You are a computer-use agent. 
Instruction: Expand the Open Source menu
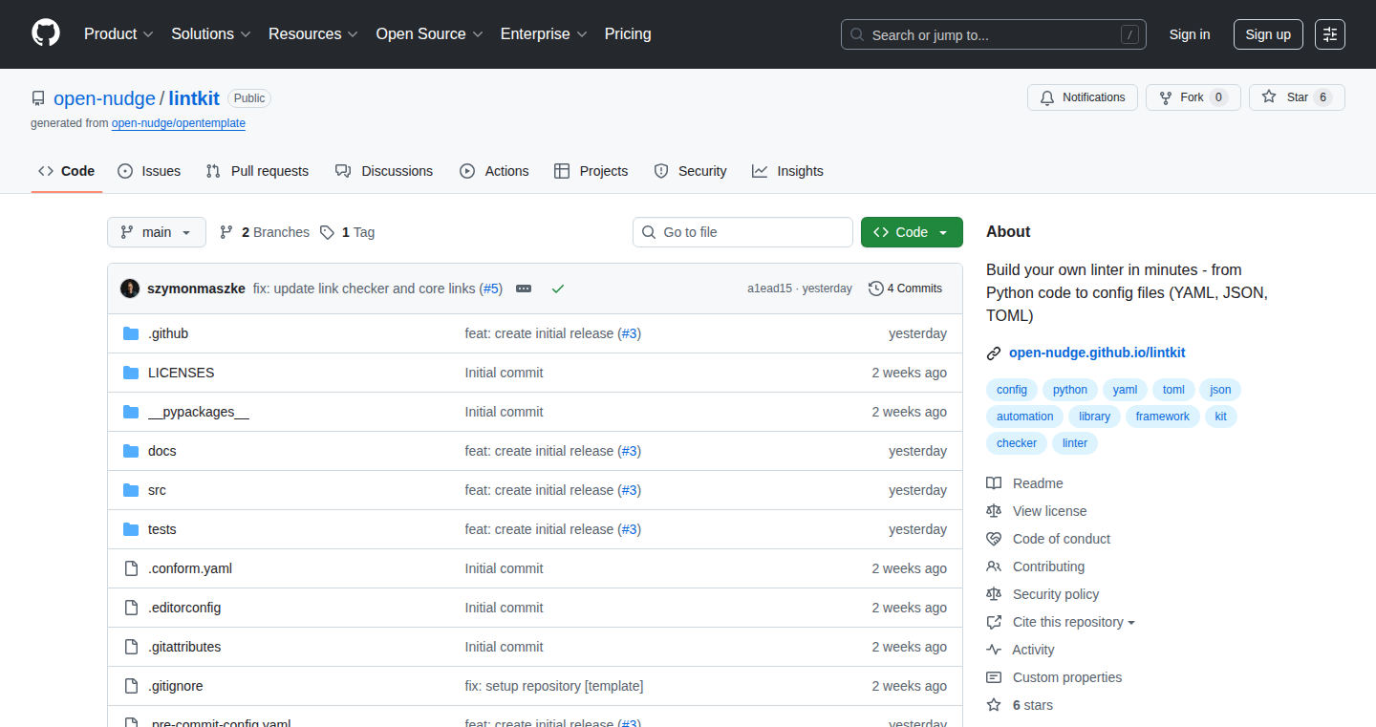(430, 34)
